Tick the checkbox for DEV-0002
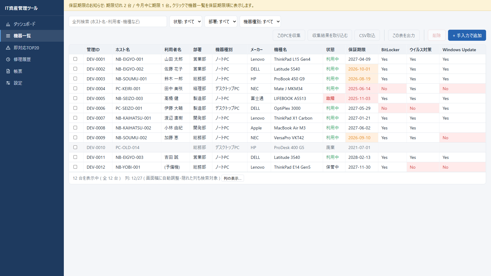This screenshot has width=491, height=276. [x=75, y=69]
